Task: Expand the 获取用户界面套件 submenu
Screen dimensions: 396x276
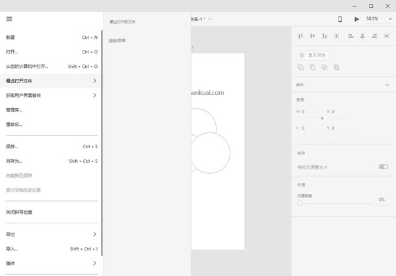Action: 94,95
